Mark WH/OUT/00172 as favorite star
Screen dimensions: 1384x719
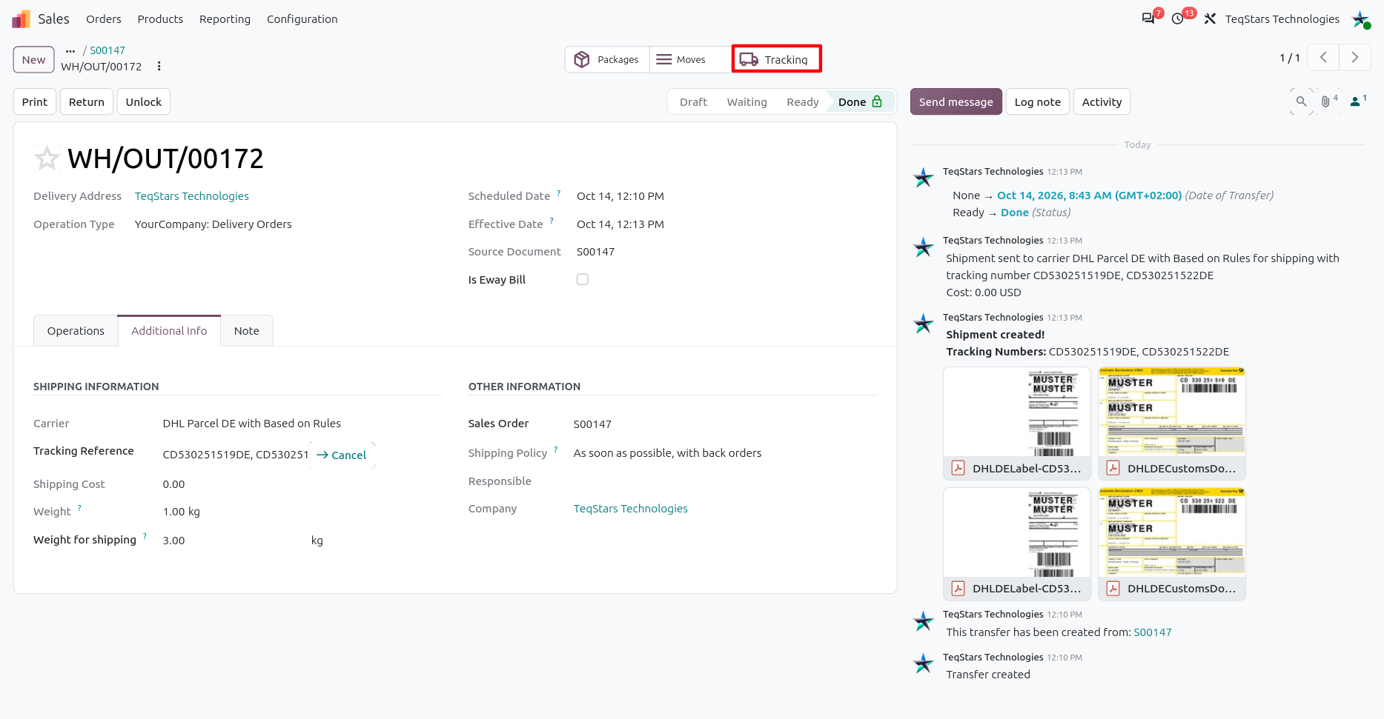click(x=47, y=158)
